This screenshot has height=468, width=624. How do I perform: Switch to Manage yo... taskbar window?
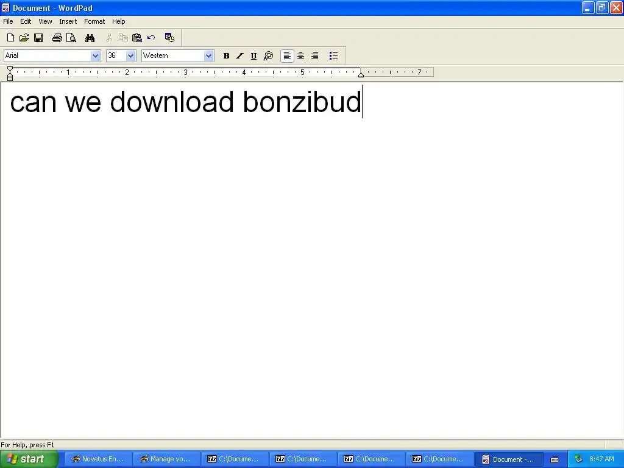coord(166,459)
